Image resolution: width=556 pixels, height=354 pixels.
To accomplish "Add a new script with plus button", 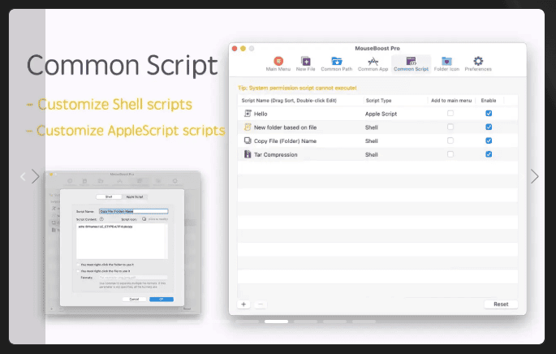I will (244, 304).
